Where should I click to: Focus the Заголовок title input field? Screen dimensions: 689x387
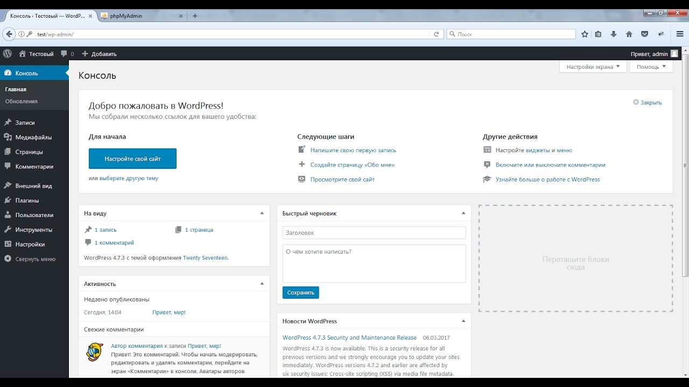[x=374, y=233]
